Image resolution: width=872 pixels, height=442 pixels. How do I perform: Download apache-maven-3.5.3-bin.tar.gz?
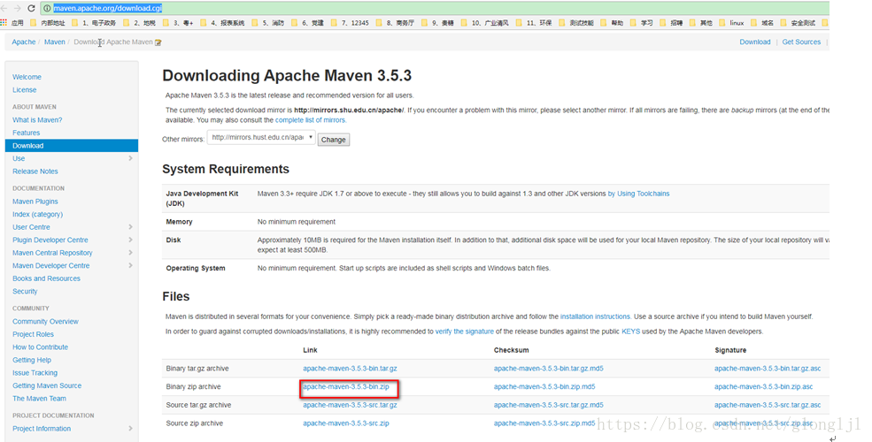(350, 369)
